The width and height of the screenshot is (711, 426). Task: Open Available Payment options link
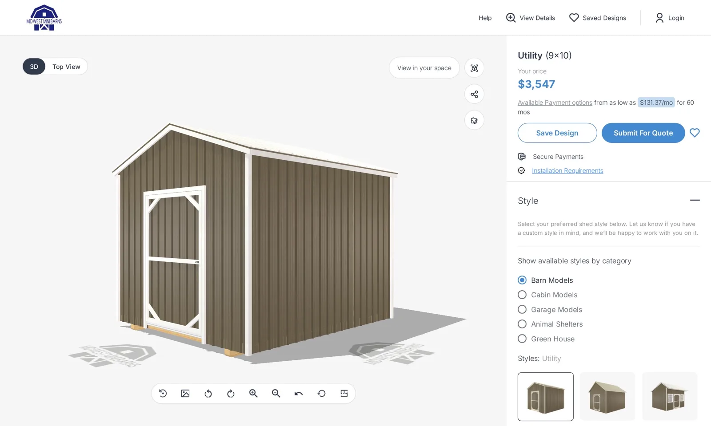click(555, 103)
